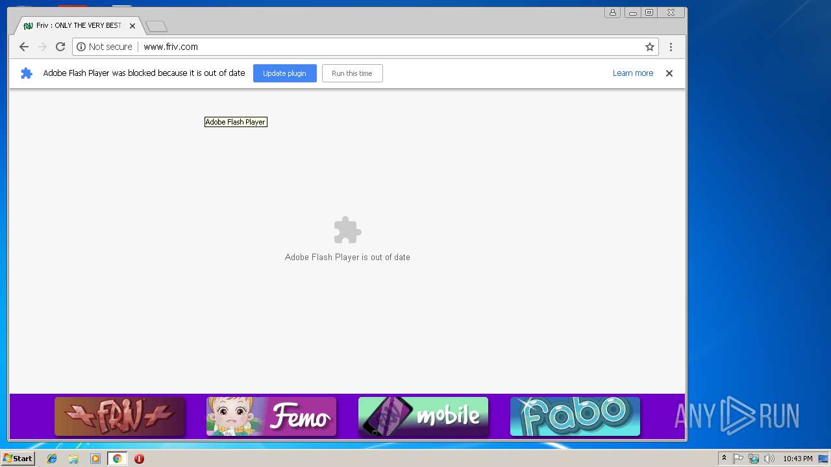Viewport: 831px width, 467px height.
Task: Click the Update plugin button
Action: 284,73
